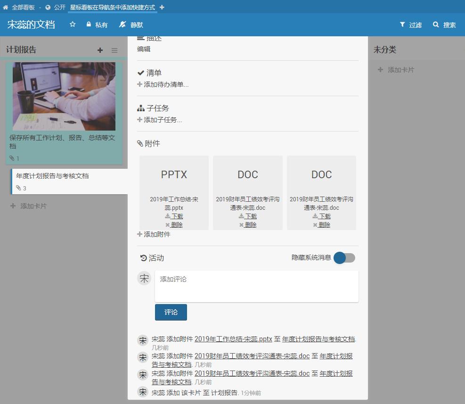Delete the last DOC attachment

pyautogui.click(x=322, y=225)
